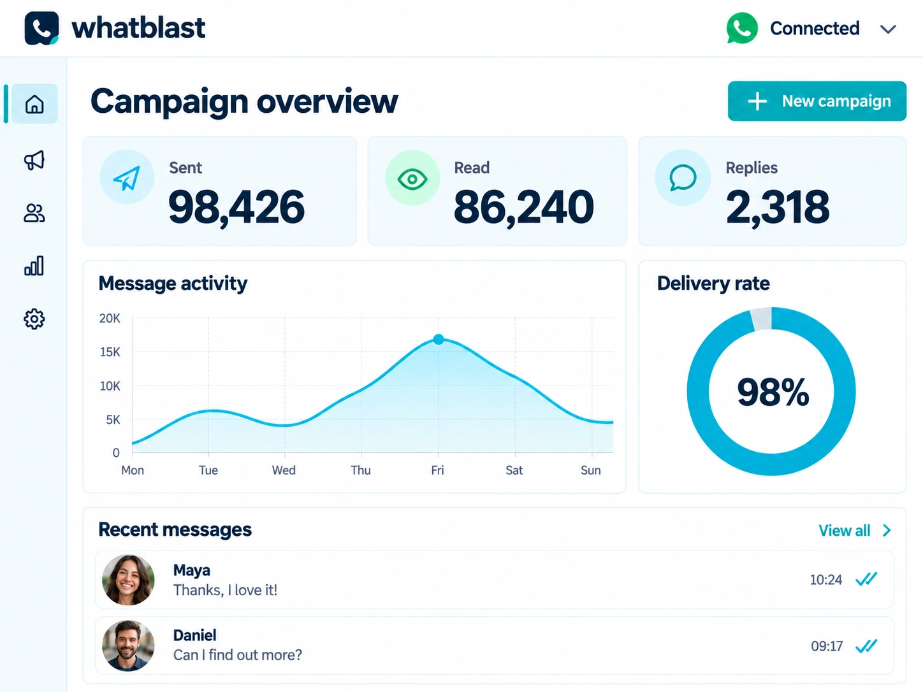Screen dimensions: 923x692
Task: Click the Sent count 98,426
Action: (x=236, y=207)
